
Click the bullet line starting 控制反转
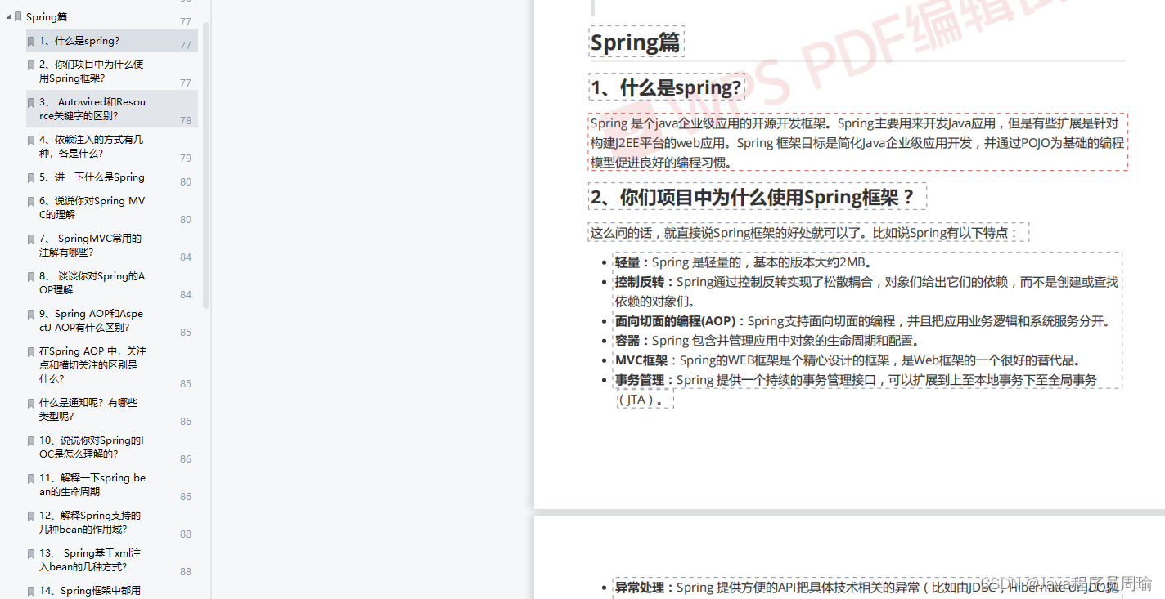[x=867, y=291]
